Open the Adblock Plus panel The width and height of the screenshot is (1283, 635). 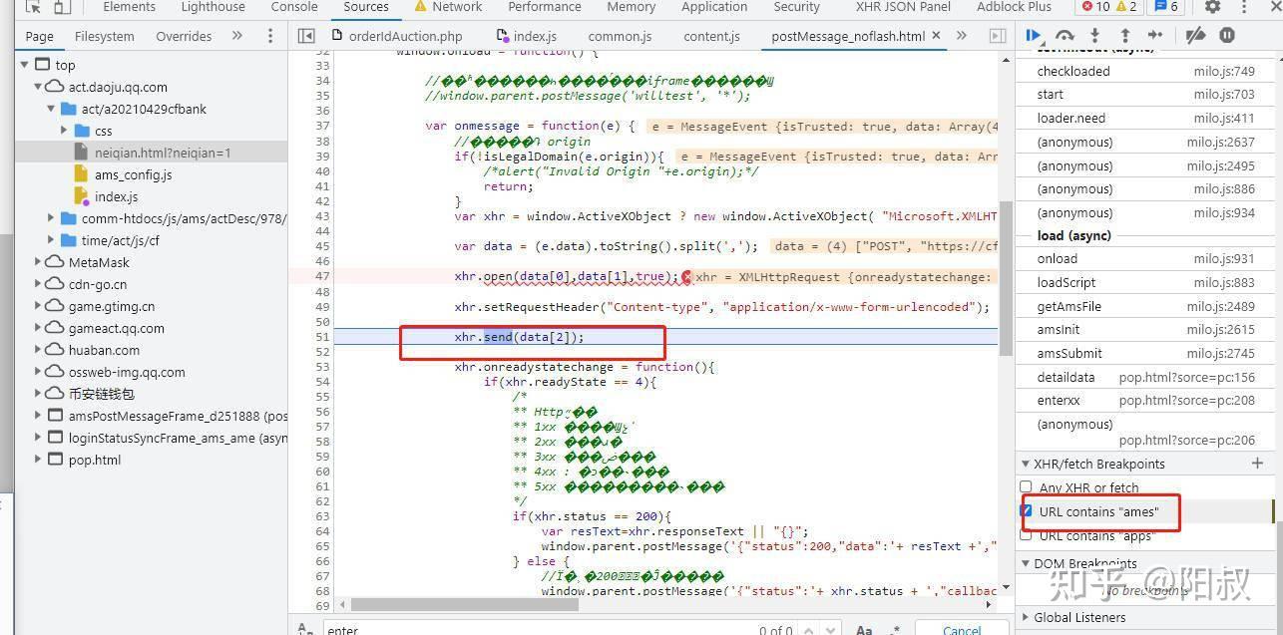coord(1014,7)
